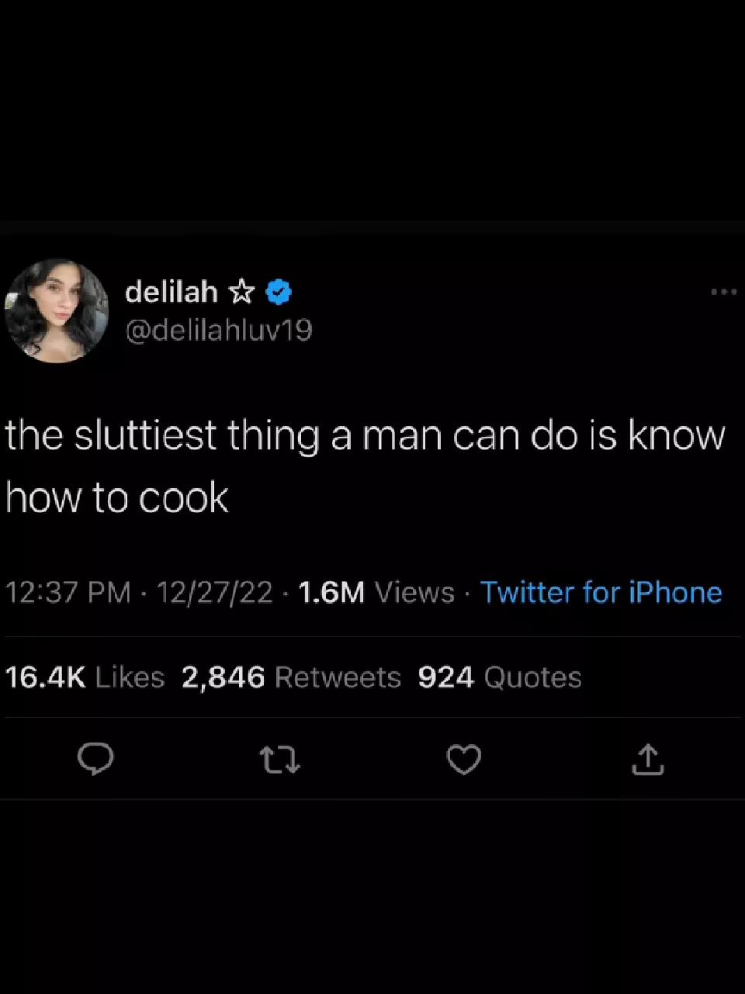The height and width of the screenshot is (994, 745).
Task: Tap the share upload icon
Action: [648, 760]
